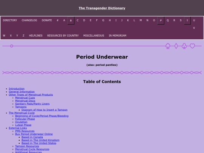Select boxed letter B in navigation
The image size is (204, 153).
tap(71, 20)
